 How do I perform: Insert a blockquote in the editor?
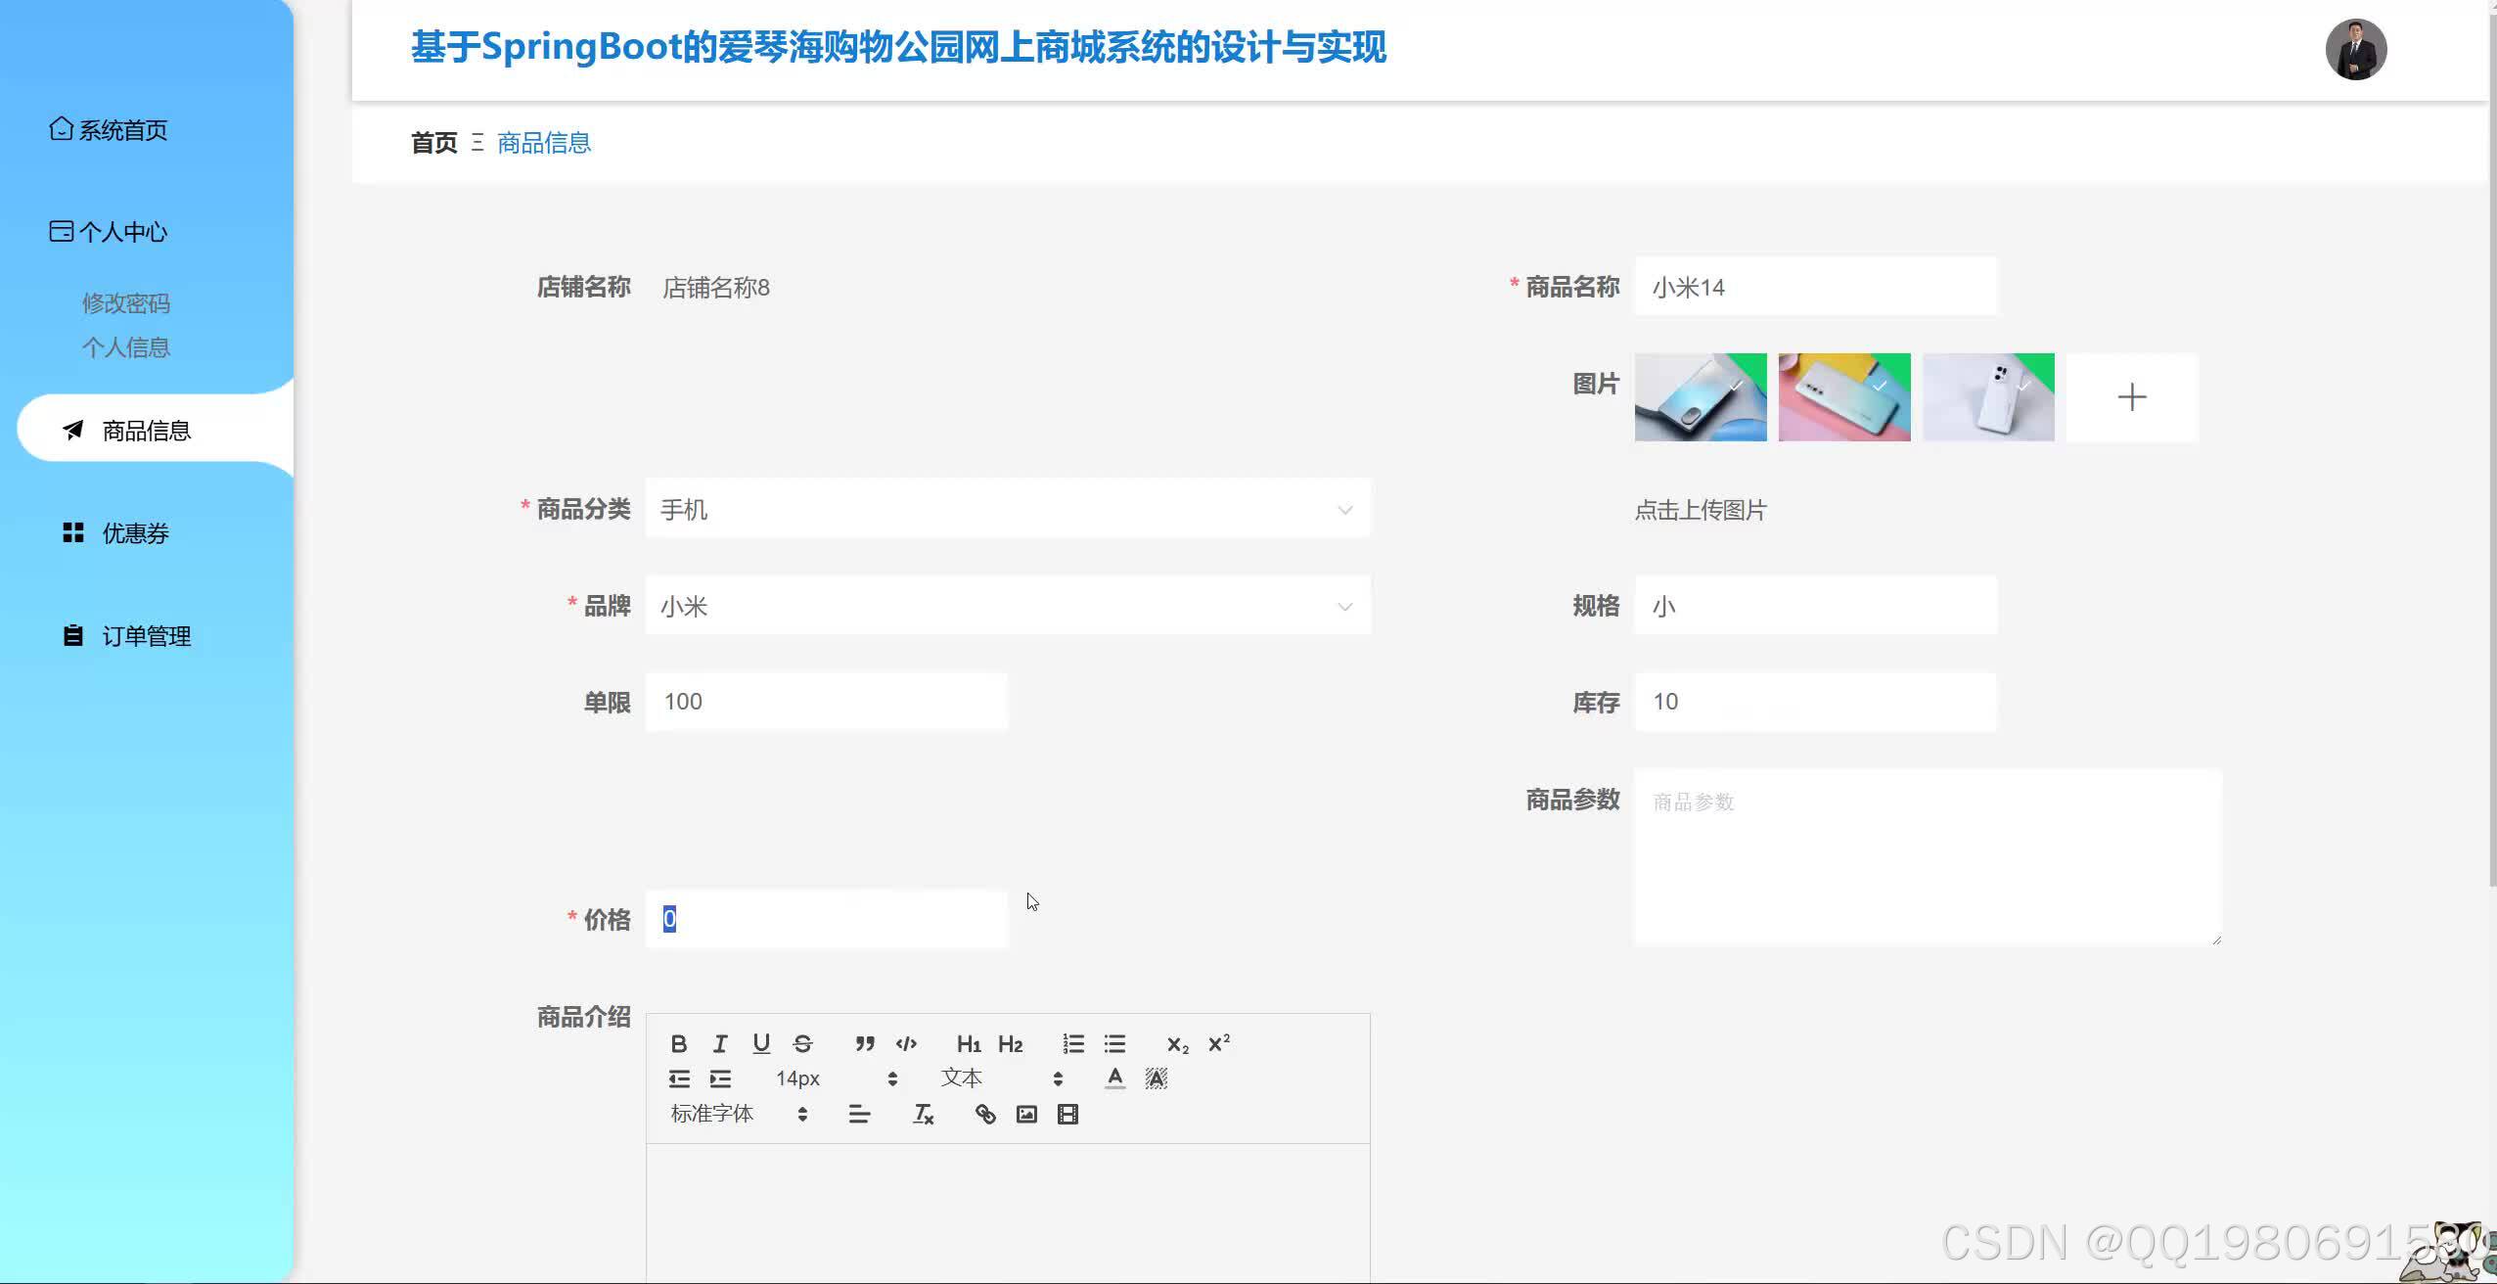[x=864, y=1043]
